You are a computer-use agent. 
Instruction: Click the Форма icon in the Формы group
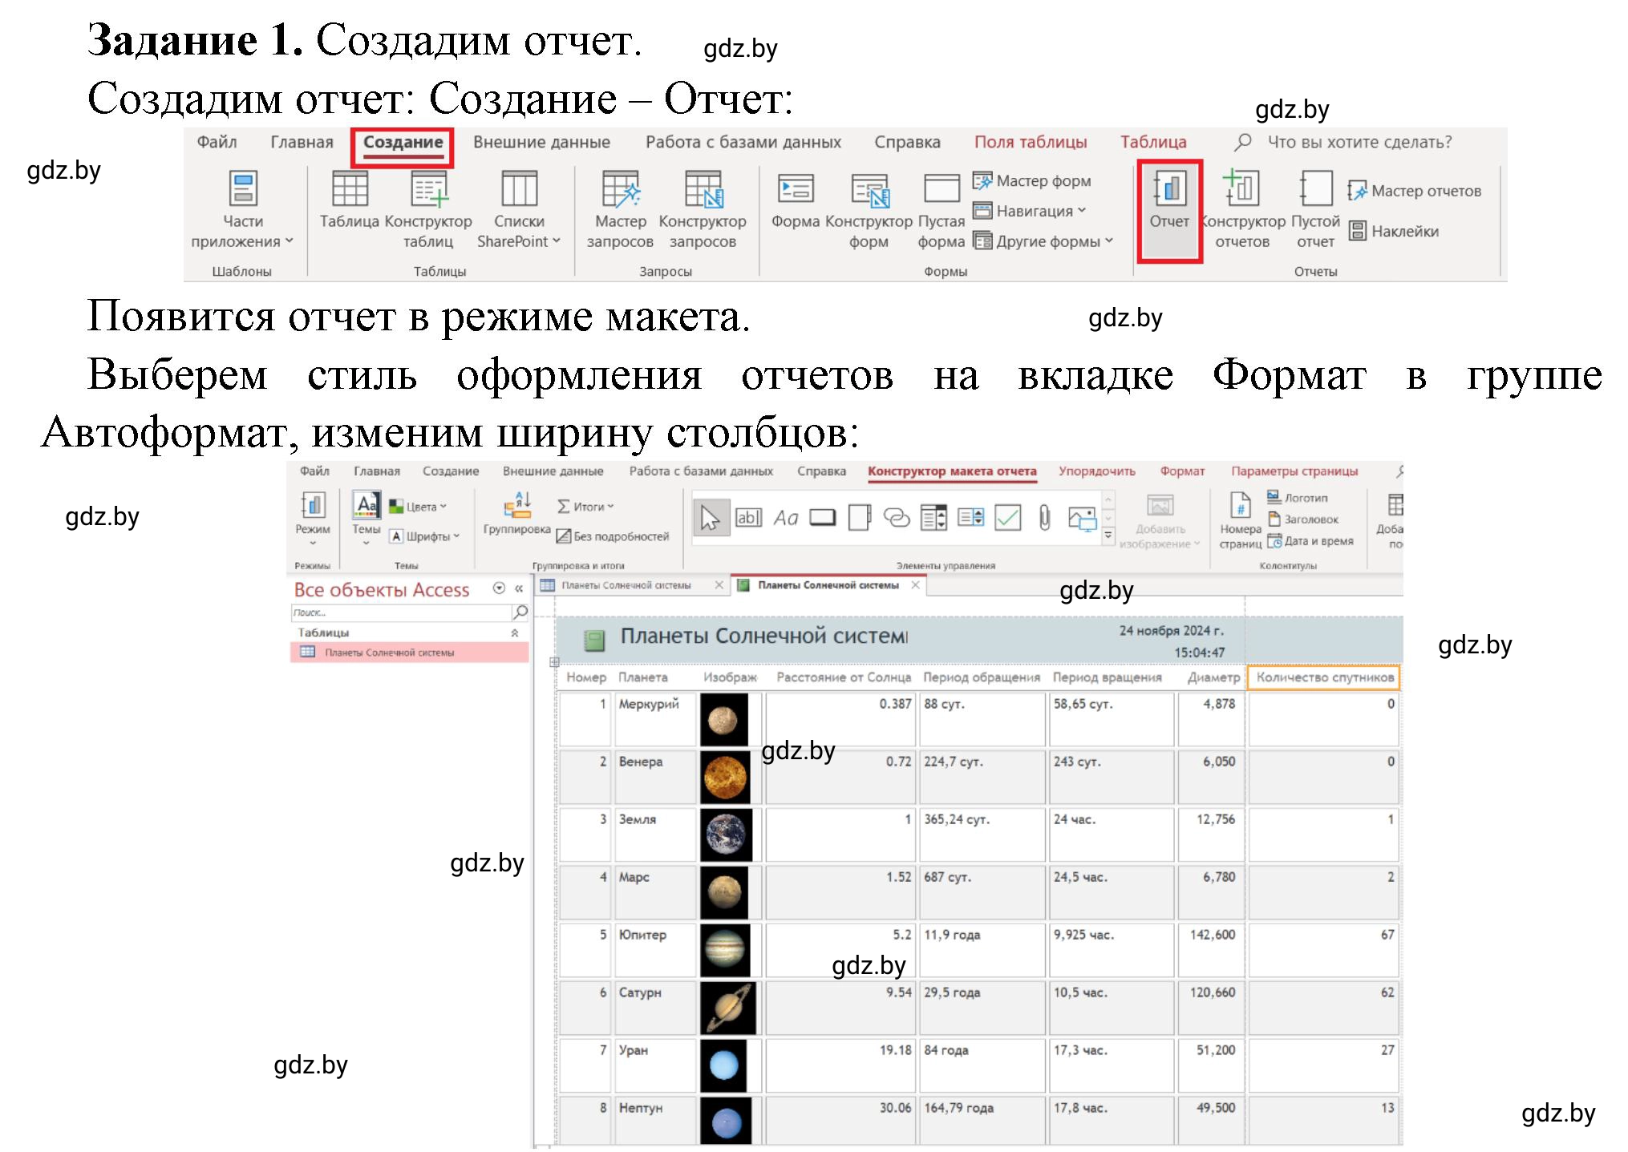pos(796,200)
